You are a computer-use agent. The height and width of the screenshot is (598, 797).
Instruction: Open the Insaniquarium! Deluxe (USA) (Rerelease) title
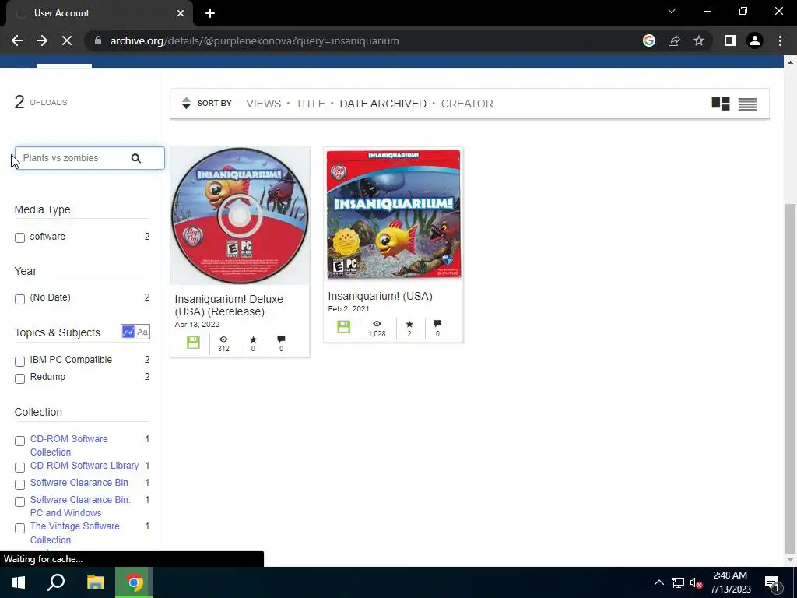[x=229, y=305]
